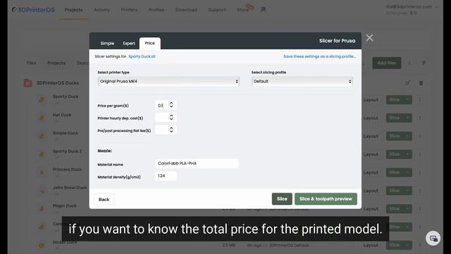This screenshot has height=254, width=451.
Task: Switch to the Expert tab
Action: [129, 43]
